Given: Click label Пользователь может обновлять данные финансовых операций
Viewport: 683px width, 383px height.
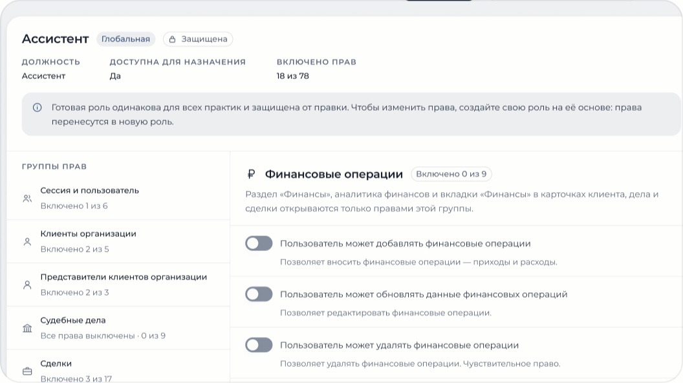Looking at the screenshot, I should click(424, 294).
